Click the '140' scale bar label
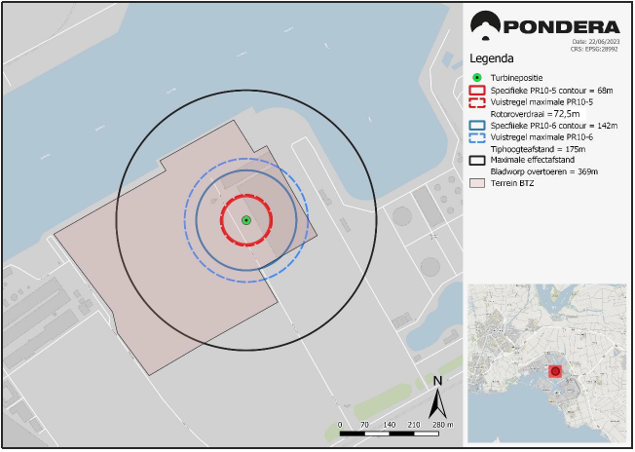This screenshot has width=635, height=452. point(390,425)
